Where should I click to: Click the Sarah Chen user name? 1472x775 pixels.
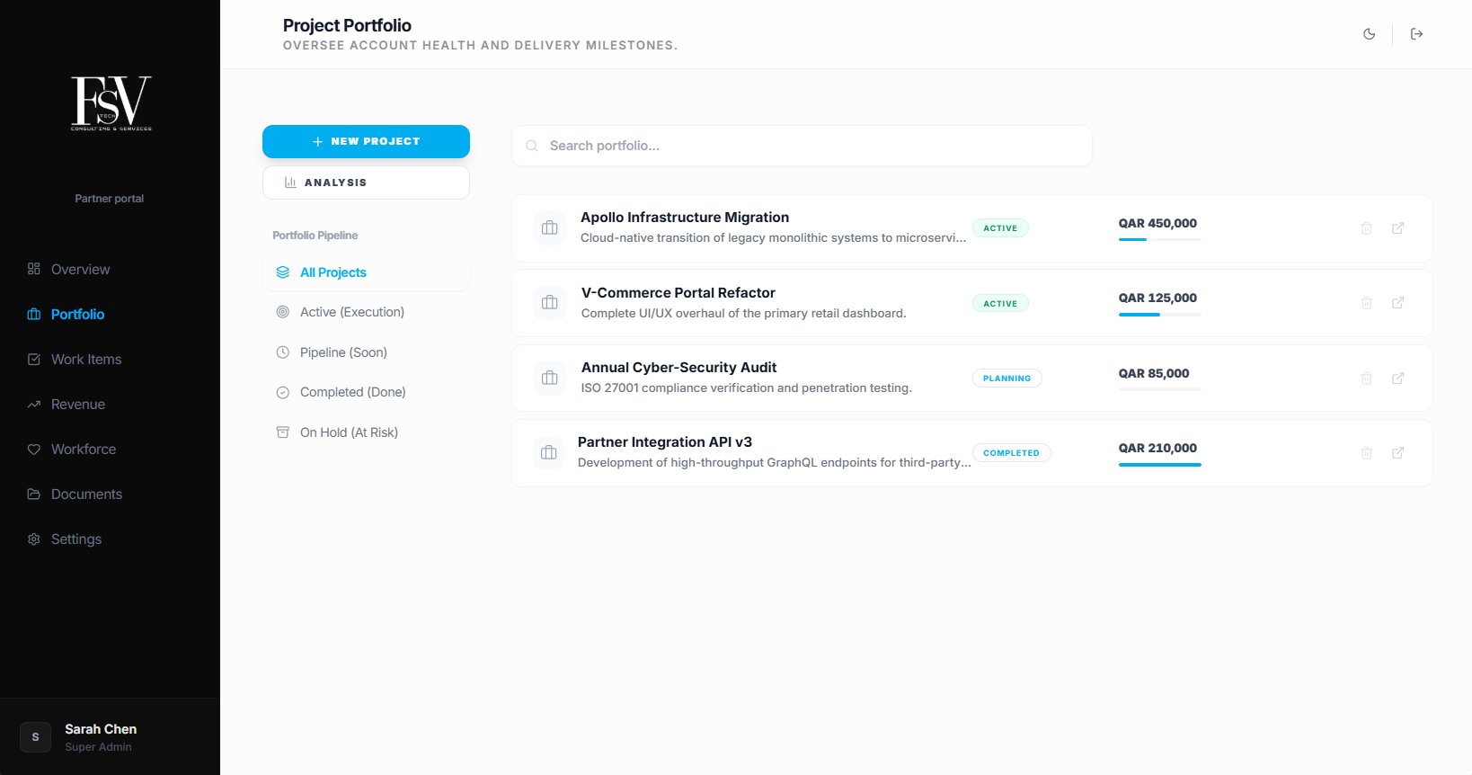[101, 729]
